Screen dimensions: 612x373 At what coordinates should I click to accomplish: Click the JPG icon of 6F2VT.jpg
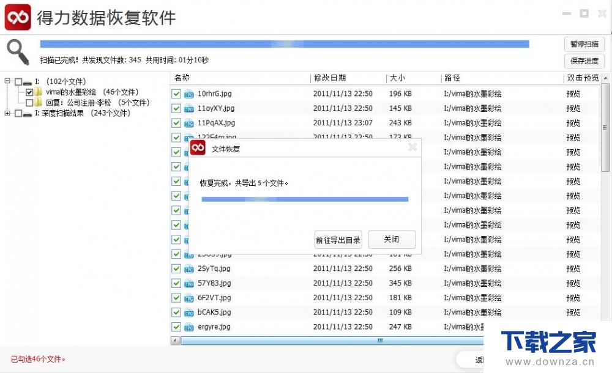pyautogui.click(x=189, y=298)
